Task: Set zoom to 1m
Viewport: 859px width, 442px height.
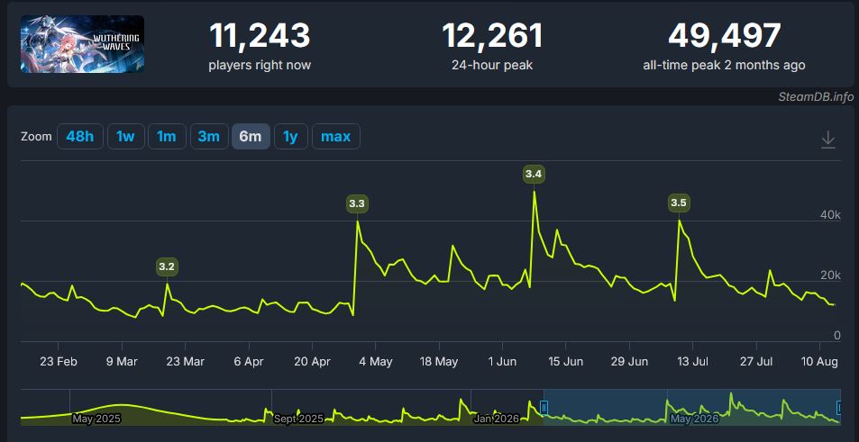Action: click(x=167, y=136)
